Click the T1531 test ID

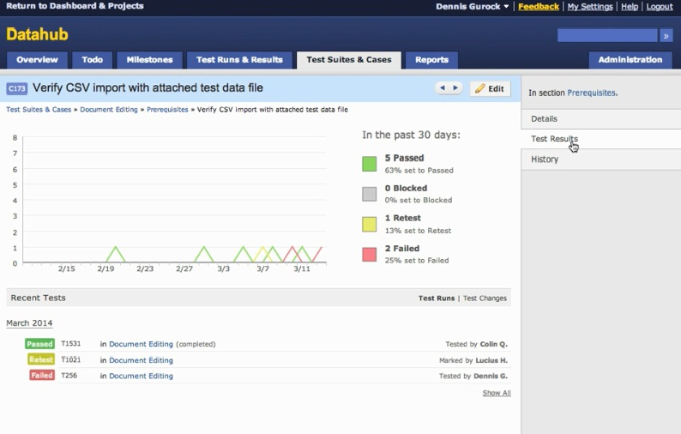[x=71, y=344]
